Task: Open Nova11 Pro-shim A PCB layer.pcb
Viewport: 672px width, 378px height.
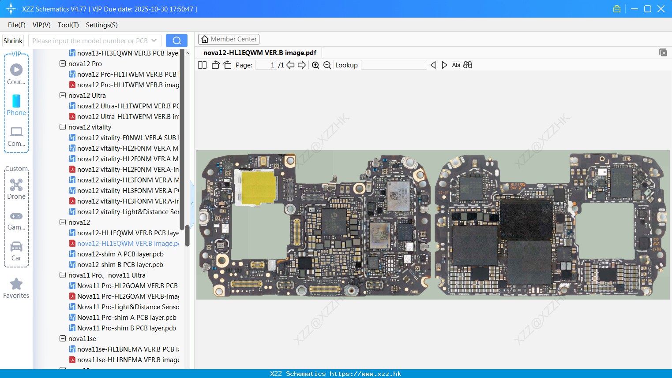Action: tap(123, 317)
